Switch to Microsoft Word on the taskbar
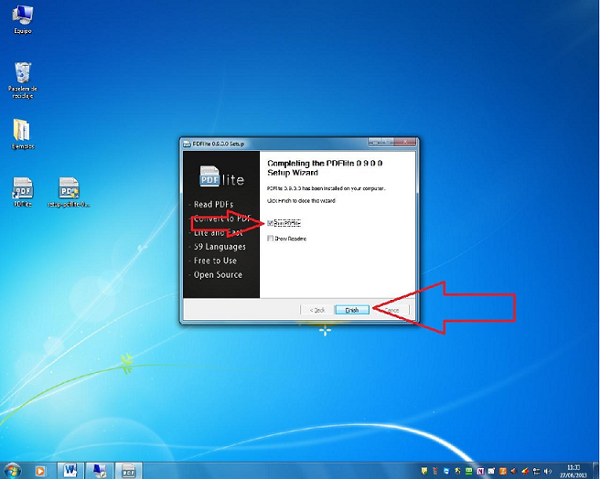The height and width of the screenshot is (479, 600). click(70, 470)
